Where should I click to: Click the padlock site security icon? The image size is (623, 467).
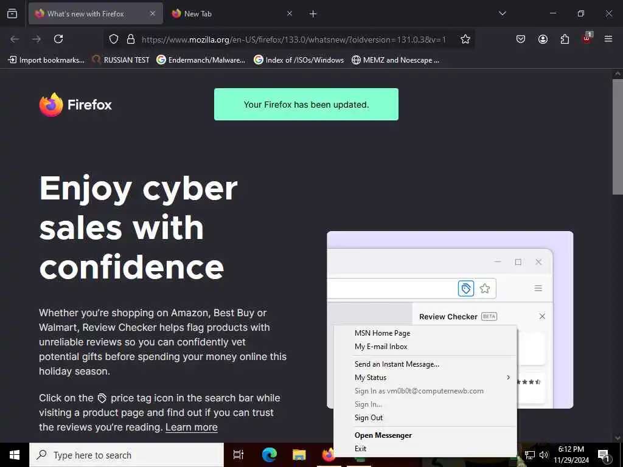[x=131, y=39]
